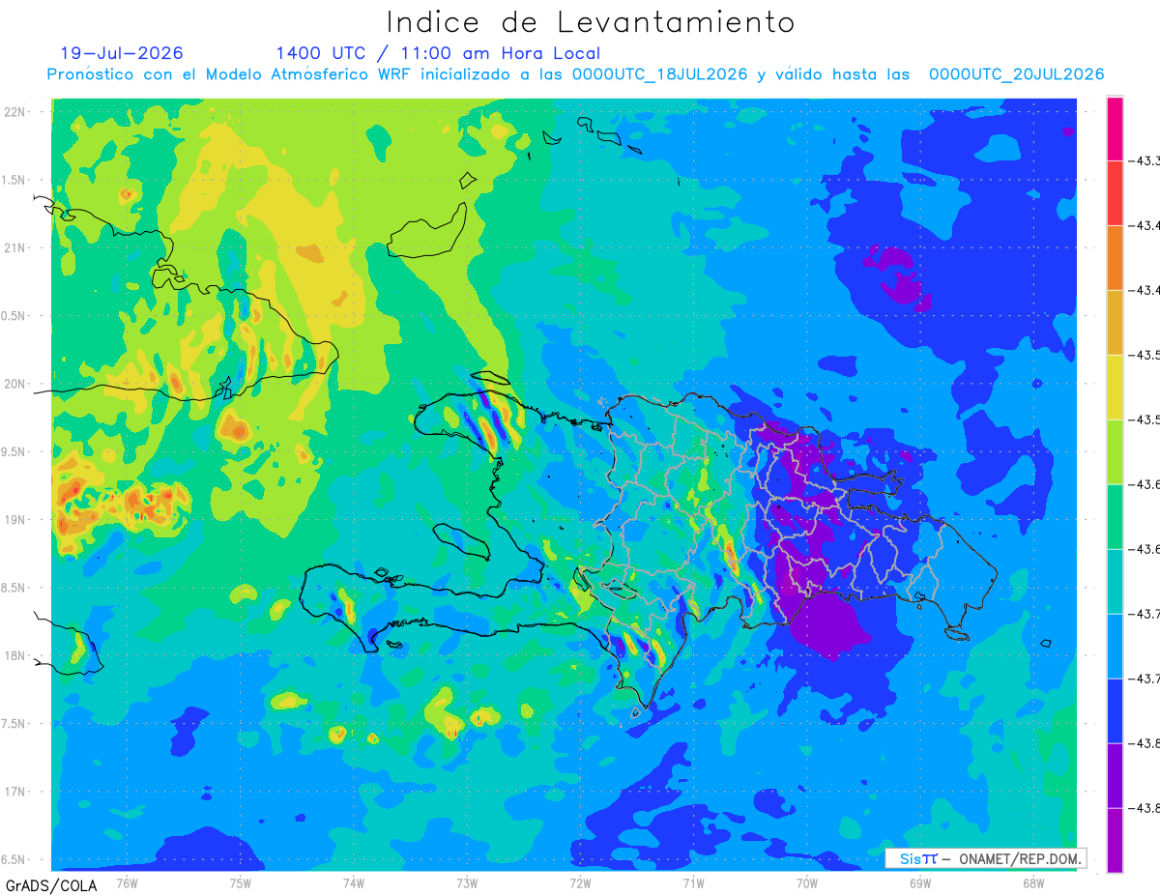Click the '19N' latitude label
The image size is (1160, 896).
tap(14, 520)
